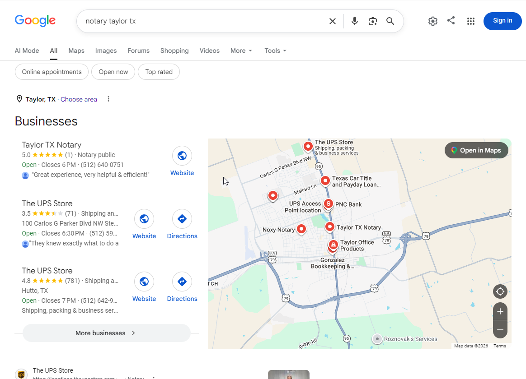Viewport: 526px width, 379px height.
Task: Click Website icon for Taylor TX Notary
Action: coord(182,156)
